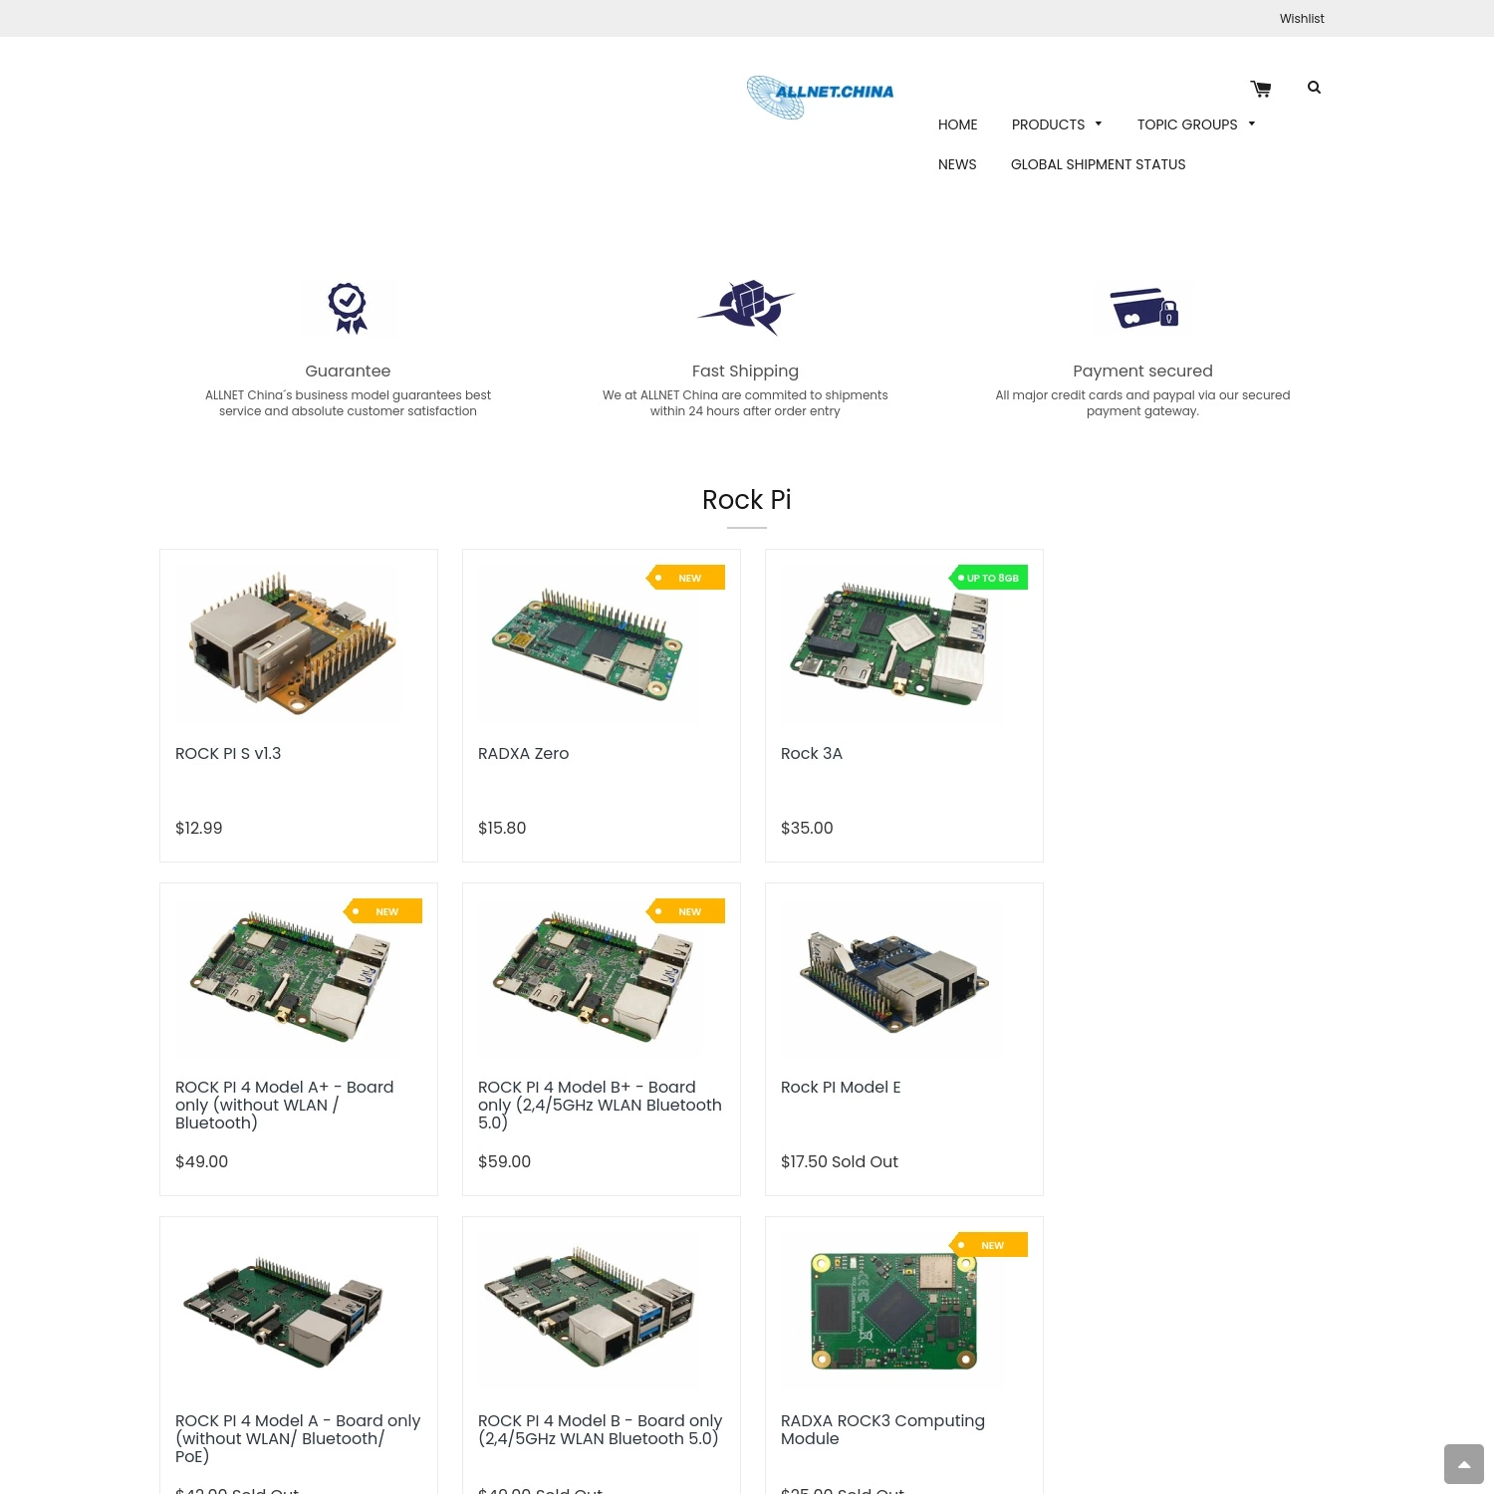Image resolution: width=1494 pixels, height=1494 pixels.
Task: Open GLOBAL SHIPMENT STATUS page
Action: (1099, 164)
